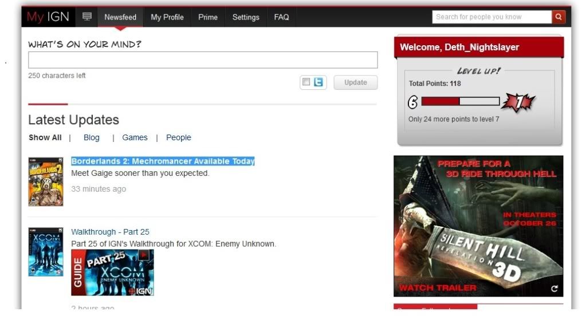Select the Show All filter

pos(45,137)
